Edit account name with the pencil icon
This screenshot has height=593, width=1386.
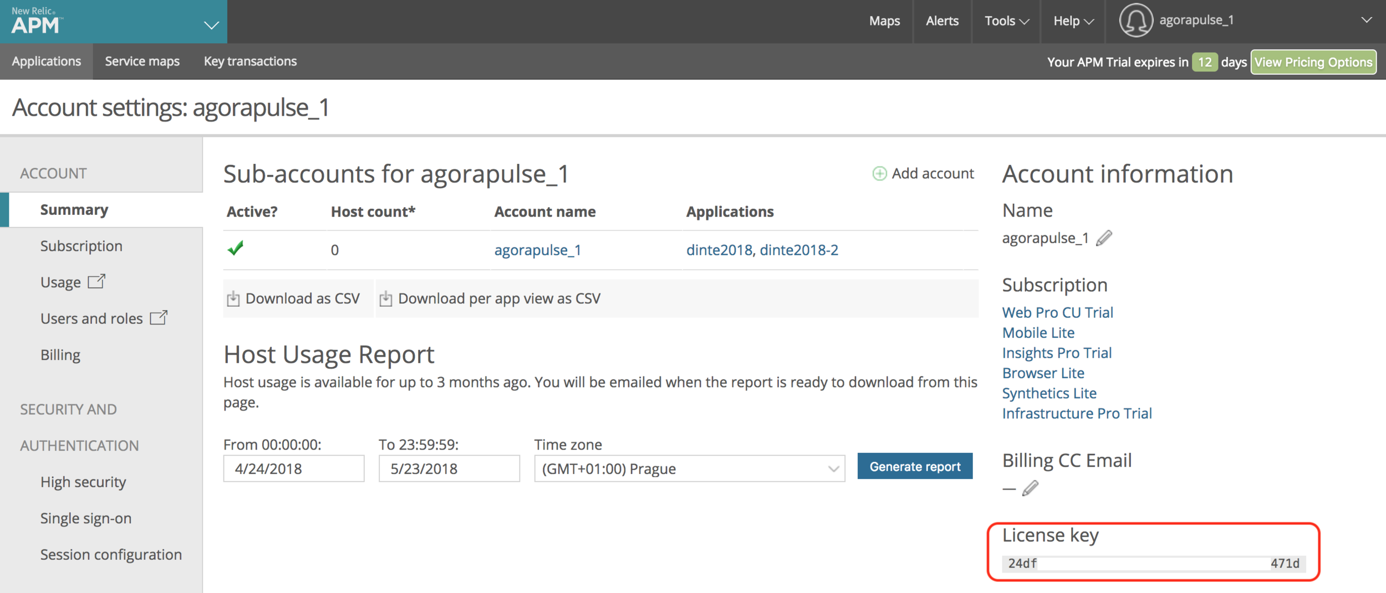tap(1104, 238)
